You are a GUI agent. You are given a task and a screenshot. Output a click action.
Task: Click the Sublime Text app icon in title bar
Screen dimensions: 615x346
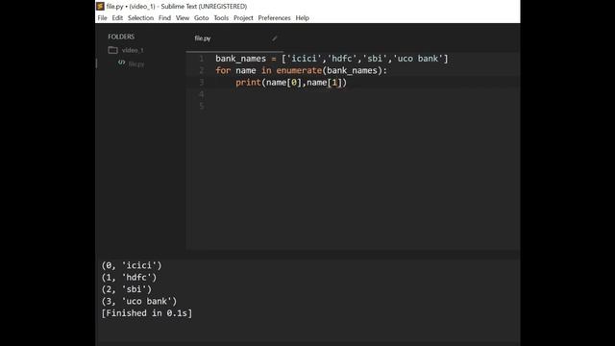[100, 7]
